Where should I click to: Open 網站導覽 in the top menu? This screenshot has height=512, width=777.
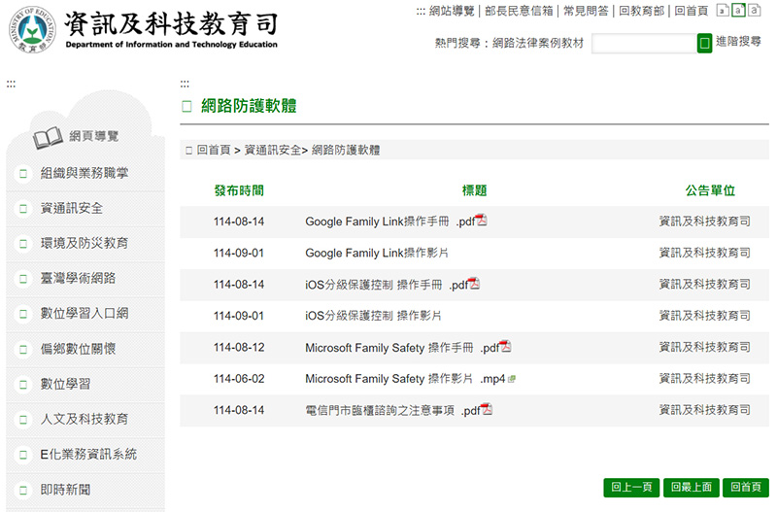pyautogui.click(x=451, y=11)
